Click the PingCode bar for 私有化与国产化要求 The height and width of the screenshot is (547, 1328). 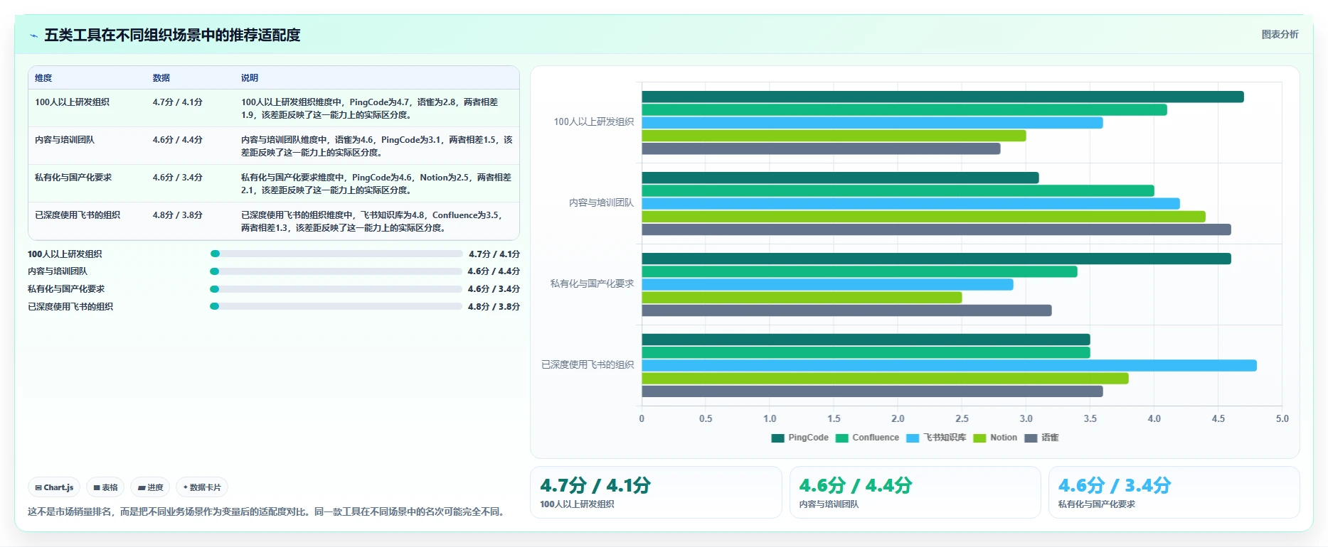(936, 259)
